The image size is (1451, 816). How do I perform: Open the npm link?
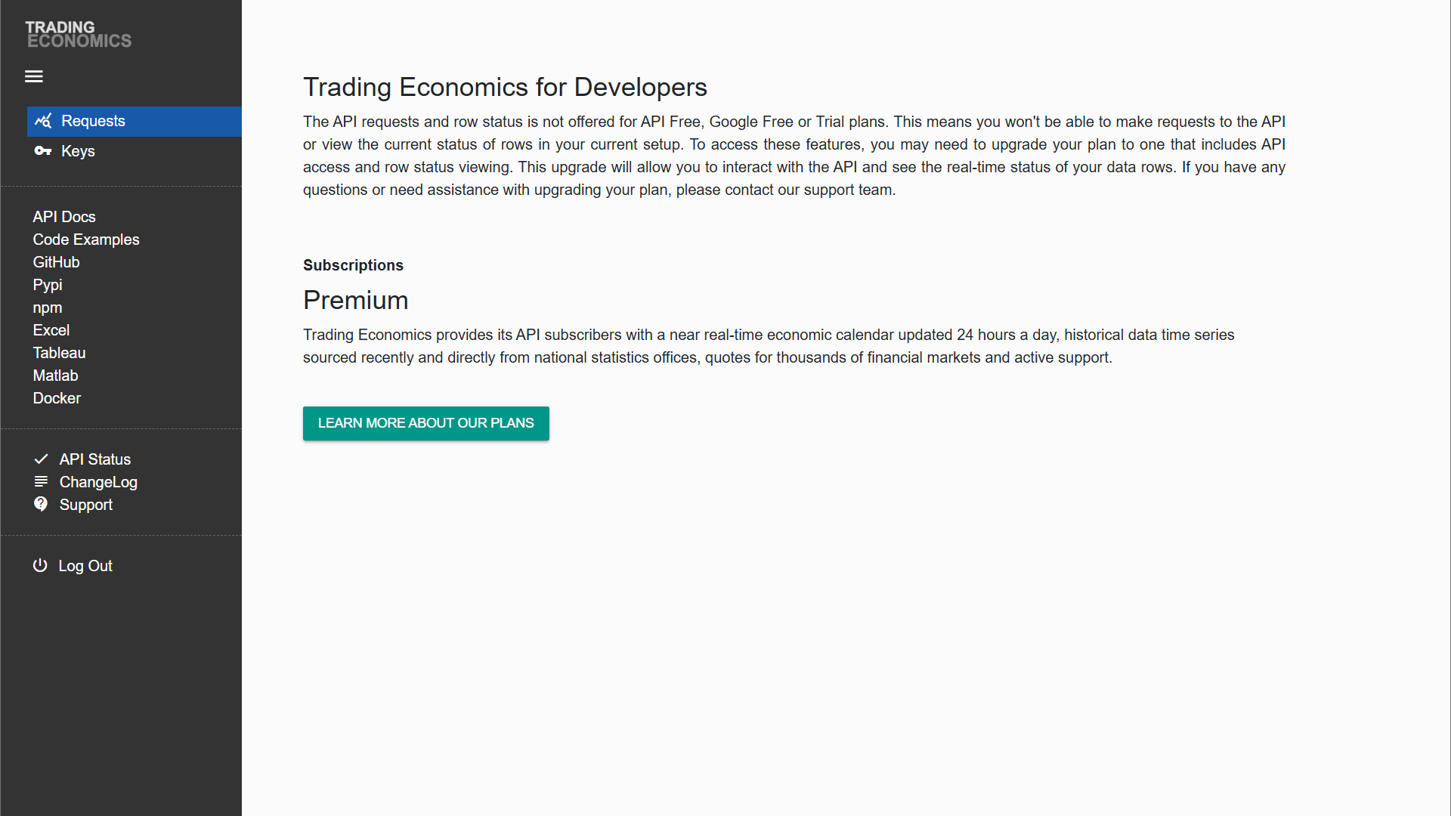coord(48,308)
